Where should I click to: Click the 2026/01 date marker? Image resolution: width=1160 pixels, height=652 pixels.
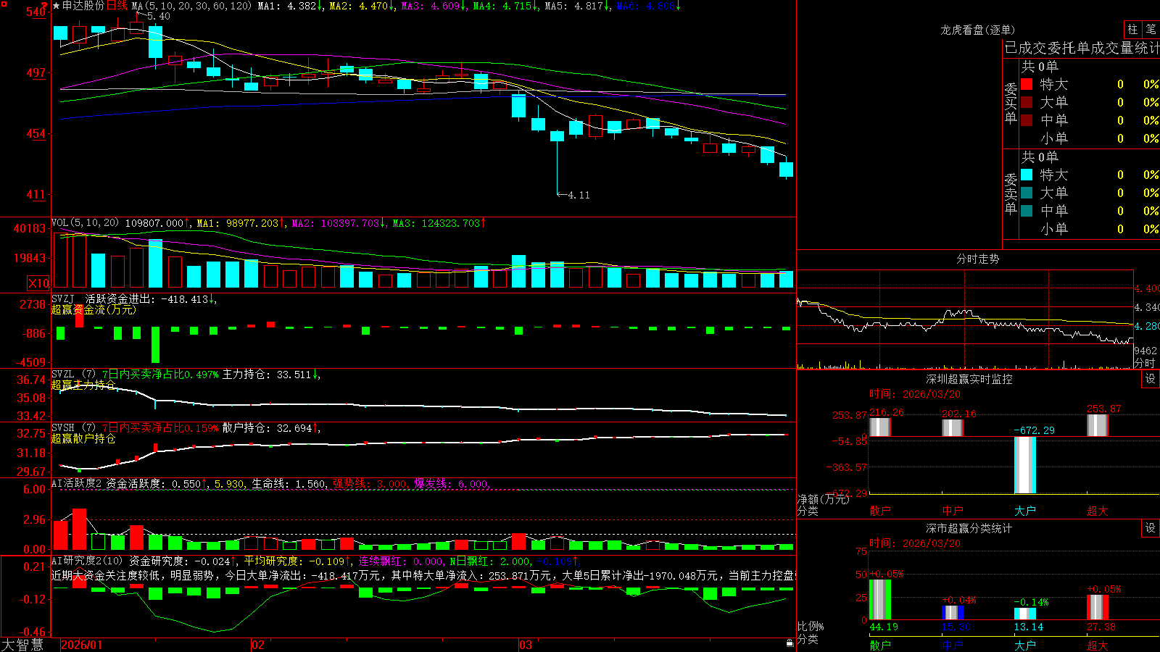pos(82,645)
